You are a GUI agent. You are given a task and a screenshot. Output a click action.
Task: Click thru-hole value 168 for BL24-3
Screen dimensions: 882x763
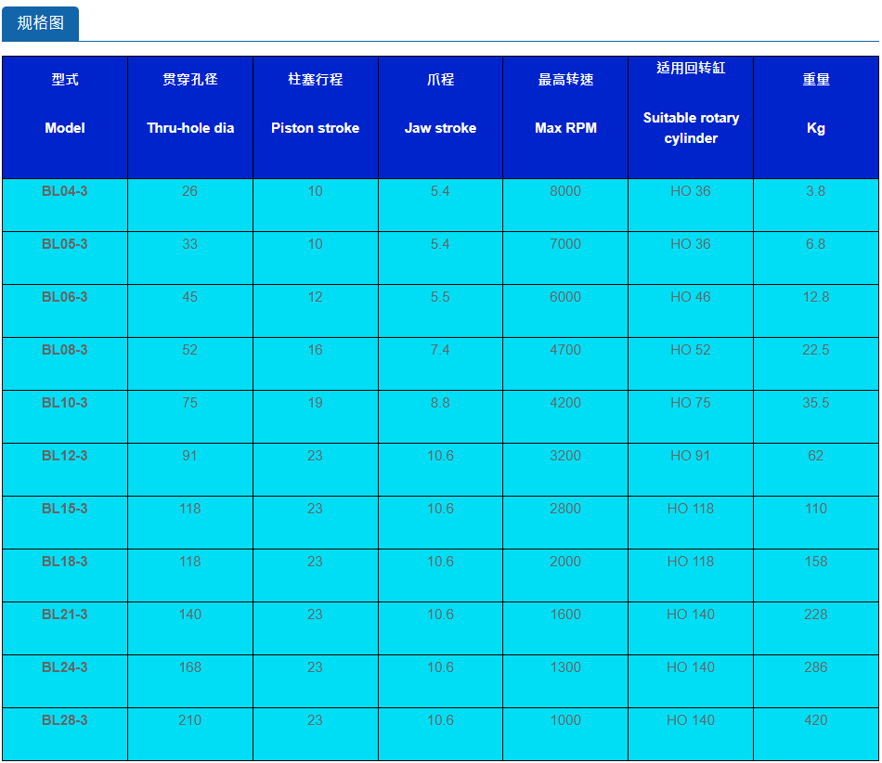click(x=189, y=666)
